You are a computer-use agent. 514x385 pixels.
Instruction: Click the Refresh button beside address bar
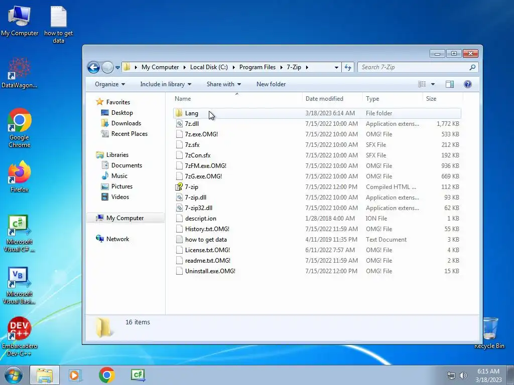(348, 68)
